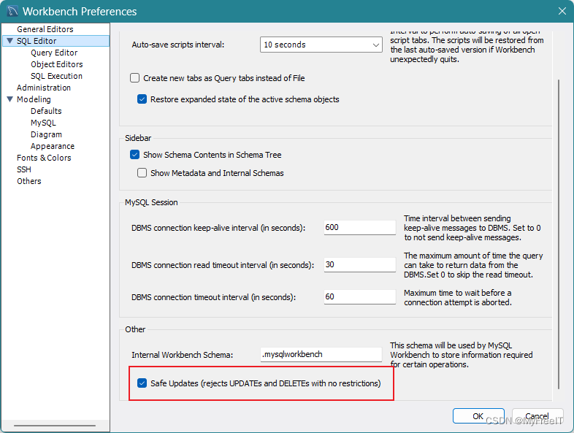Click 'Maximum time to wait before a connection' description
574x433 pixels.
pyautogui.click(x=458, y=298)
